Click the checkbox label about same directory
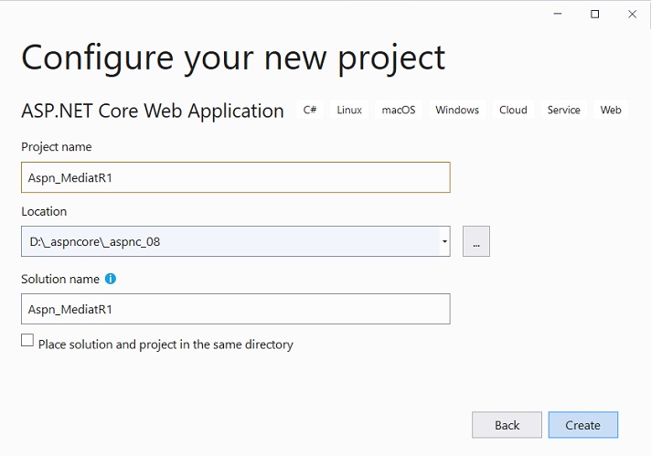 165,345
